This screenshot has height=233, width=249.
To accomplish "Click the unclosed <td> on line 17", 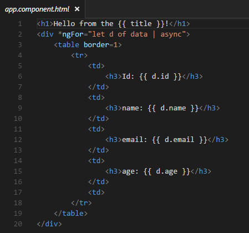I will click(96, 193).
